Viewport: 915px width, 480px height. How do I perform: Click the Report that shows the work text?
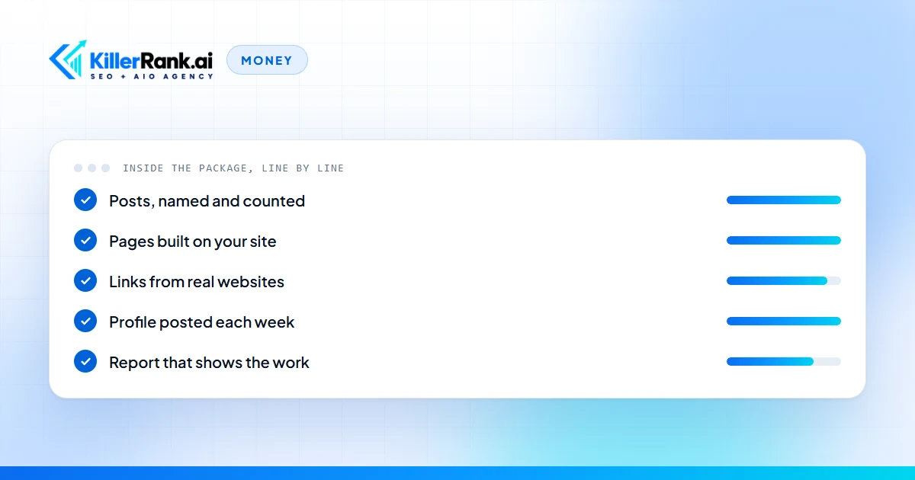(209, 363)
